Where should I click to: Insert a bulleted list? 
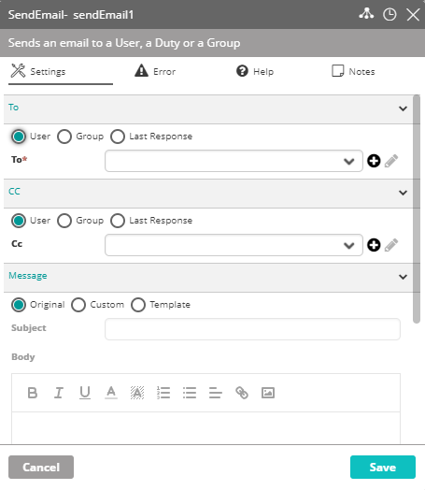190,393
